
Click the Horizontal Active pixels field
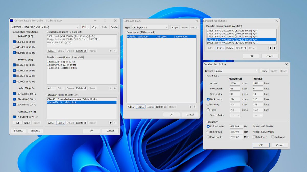click(235, 83)
